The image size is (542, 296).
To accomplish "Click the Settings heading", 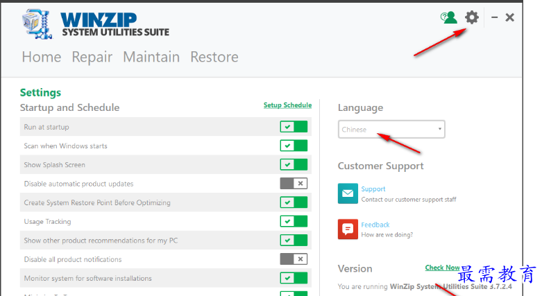I will tap(40, 93).
